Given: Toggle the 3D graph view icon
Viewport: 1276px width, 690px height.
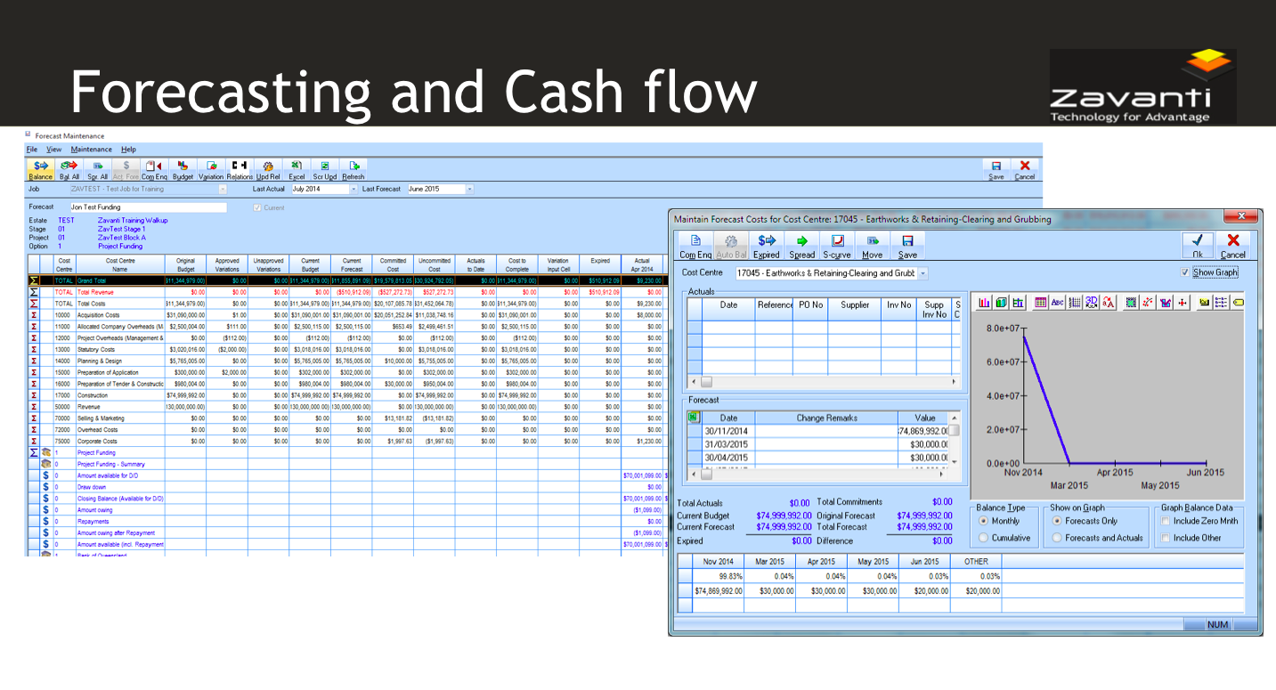Looking at the screenshot, I should [1093, 303].
